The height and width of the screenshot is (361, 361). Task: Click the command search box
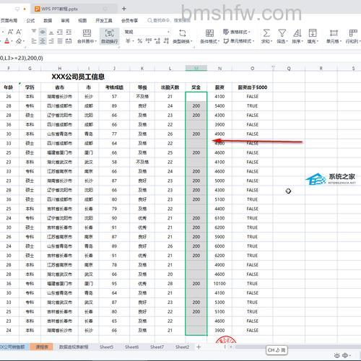[169, 20]
